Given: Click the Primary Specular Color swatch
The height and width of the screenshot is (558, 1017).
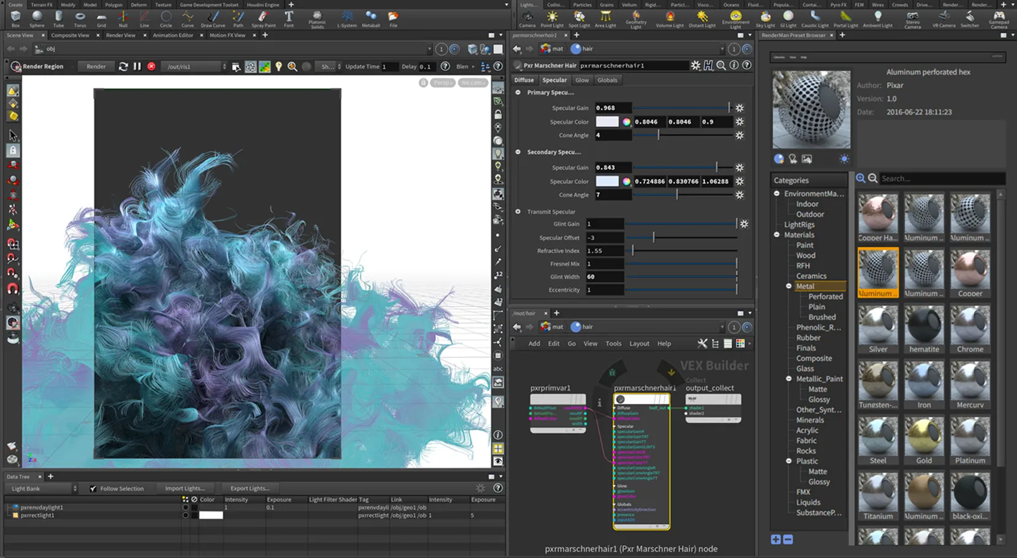Looking at the screenshot, I should click(607, 122).
